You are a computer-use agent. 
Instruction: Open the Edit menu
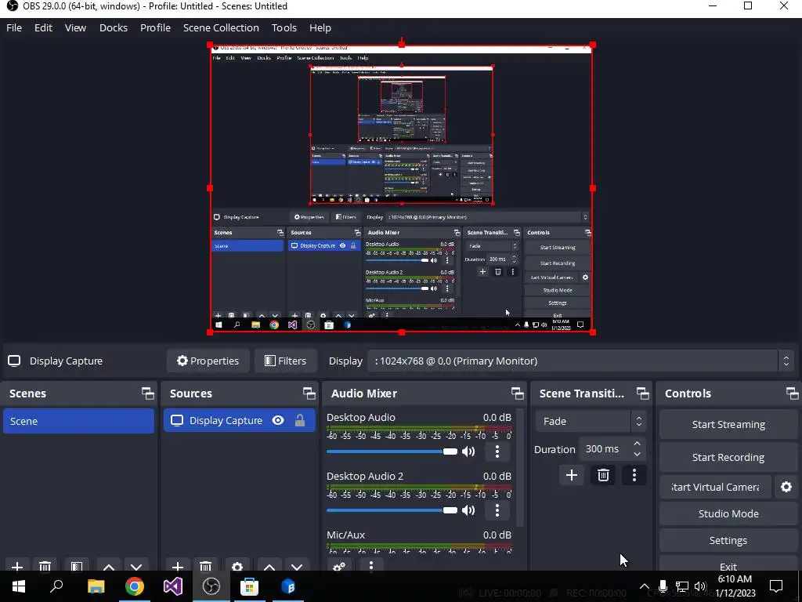pos(43,27)
